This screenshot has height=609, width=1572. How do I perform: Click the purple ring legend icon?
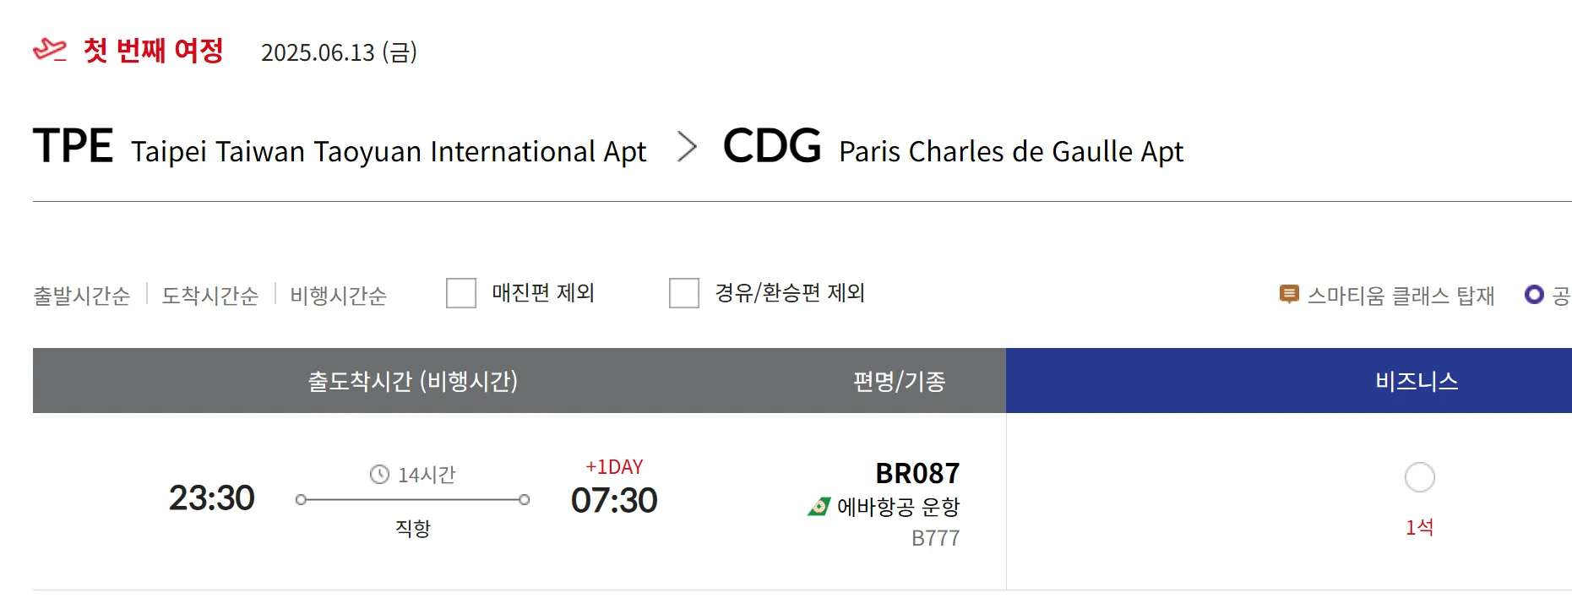click(x=1534, y=295)
